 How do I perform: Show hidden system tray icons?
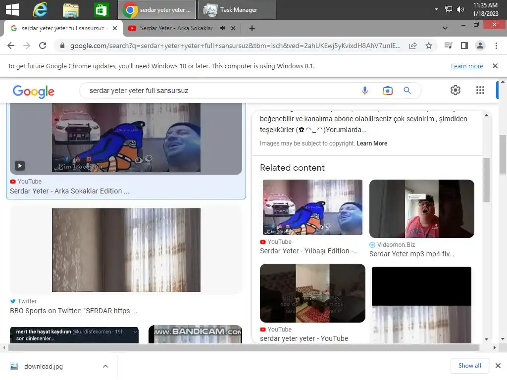pyautogui.click(x=436, y=9)
